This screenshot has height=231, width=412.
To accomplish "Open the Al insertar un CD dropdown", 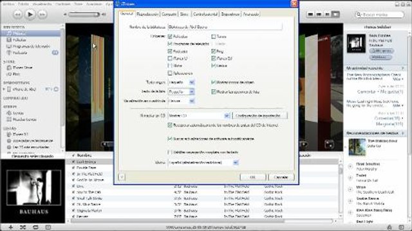I will (x=199, y=116).
